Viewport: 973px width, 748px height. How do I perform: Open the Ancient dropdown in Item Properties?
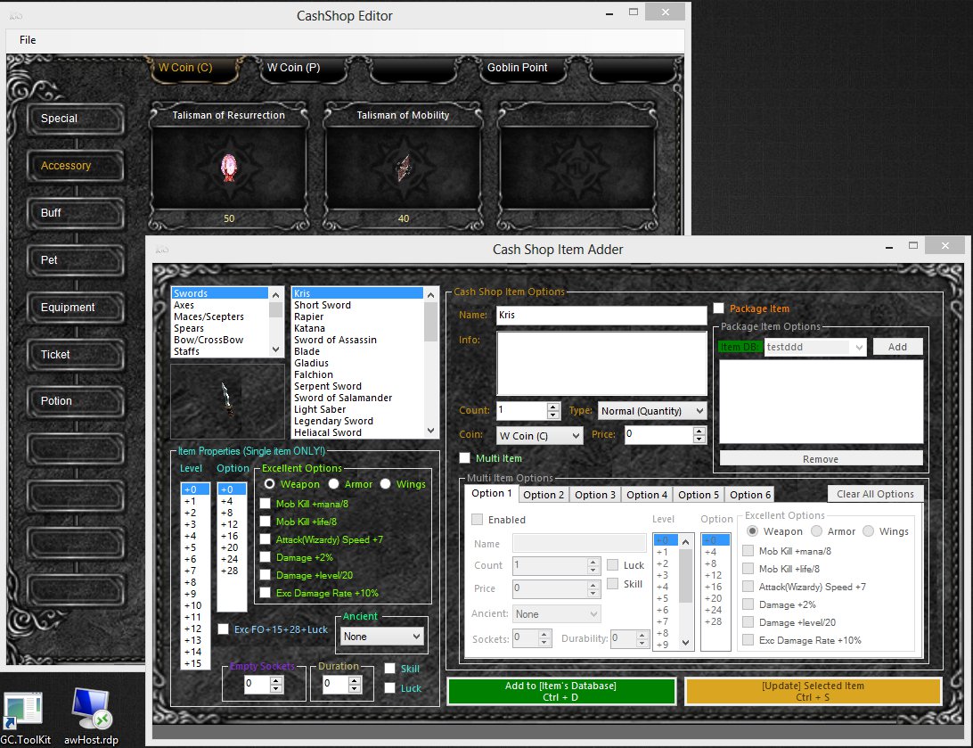pos(381,637)
